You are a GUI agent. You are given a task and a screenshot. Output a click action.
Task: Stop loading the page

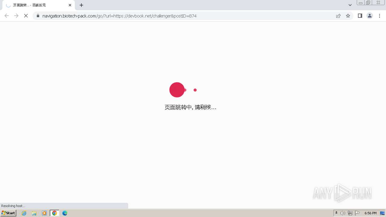pyautogui.click(x=26, y=16)
